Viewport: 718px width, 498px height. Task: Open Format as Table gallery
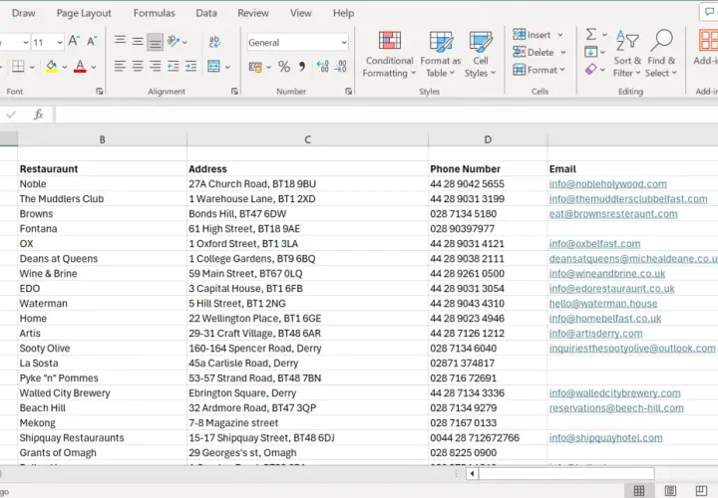[441, 54]
